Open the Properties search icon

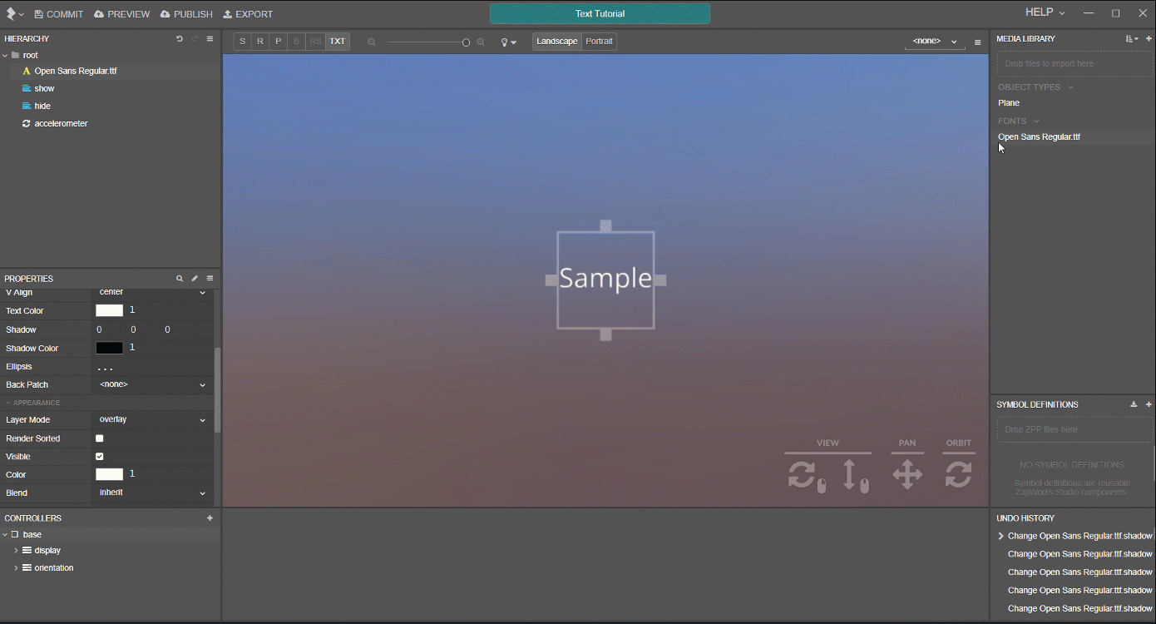pyautogui.click(x=180, y=279)
